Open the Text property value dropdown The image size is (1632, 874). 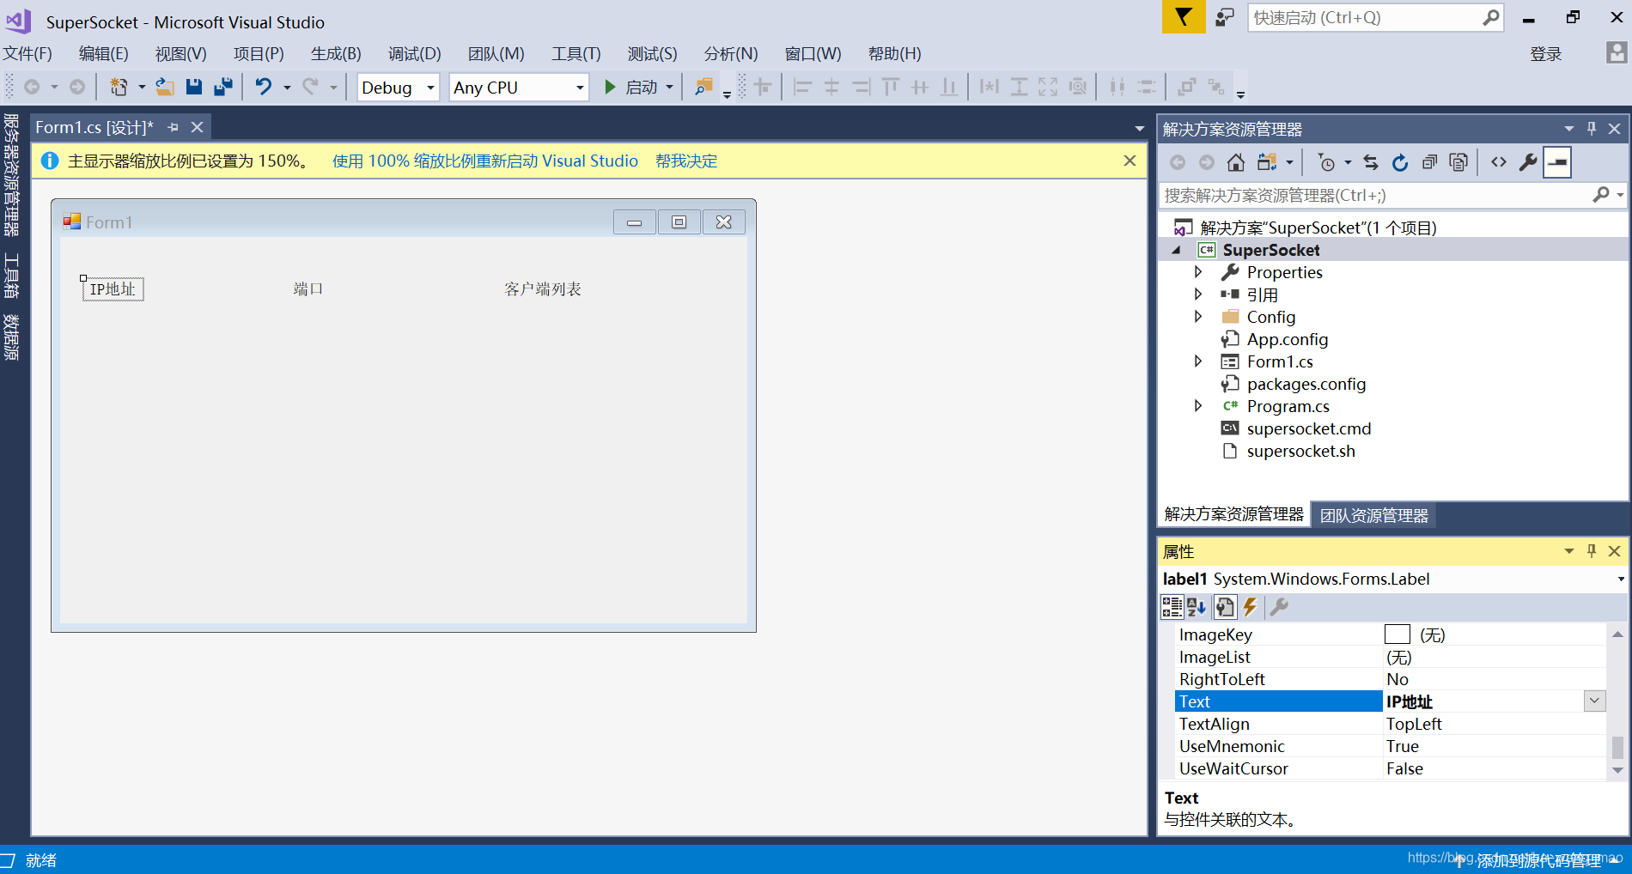[x=1594, y=701]
